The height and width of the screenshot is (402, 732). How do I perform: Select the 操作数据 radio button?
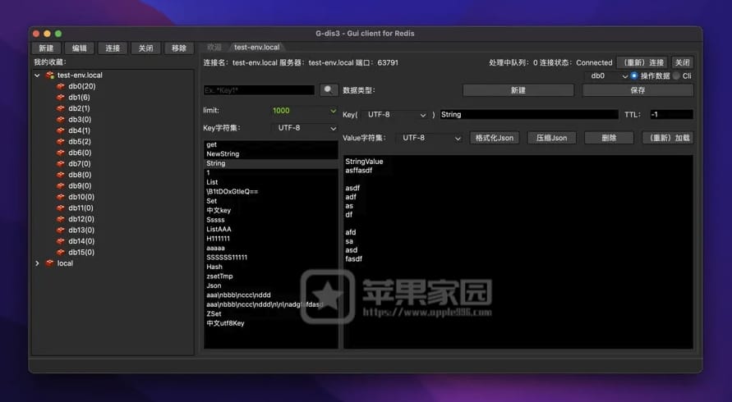click(x=633, y=75)
